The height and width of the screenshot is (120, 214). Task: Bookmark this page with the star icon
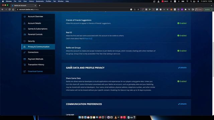click(138, 10)
